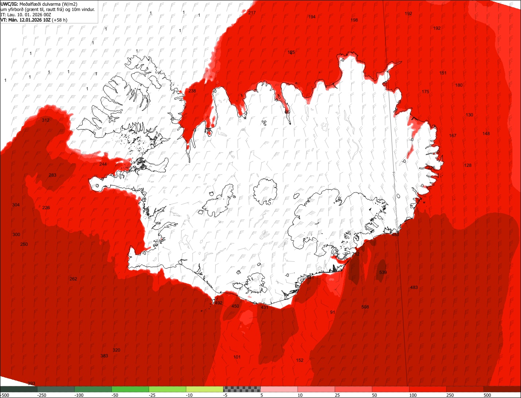Click the map value 304 at the left edge

coord(16,205)
